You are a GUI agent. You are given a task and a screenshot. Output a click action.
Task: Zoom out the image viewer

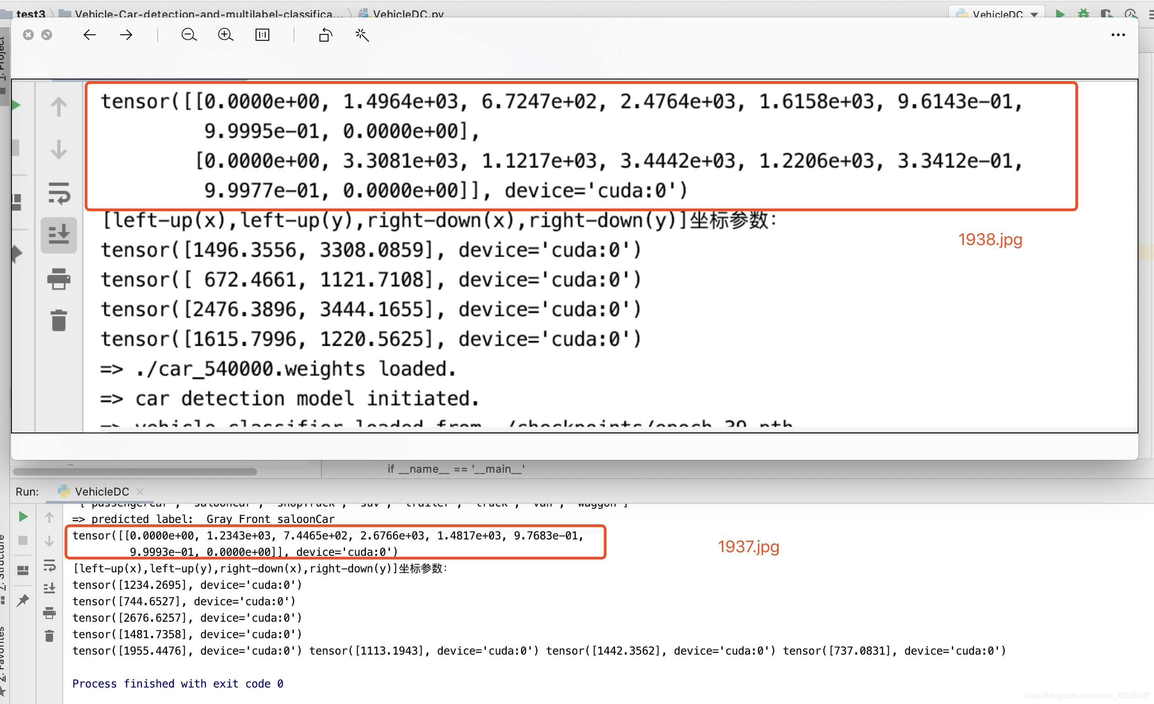pos(189,35)
